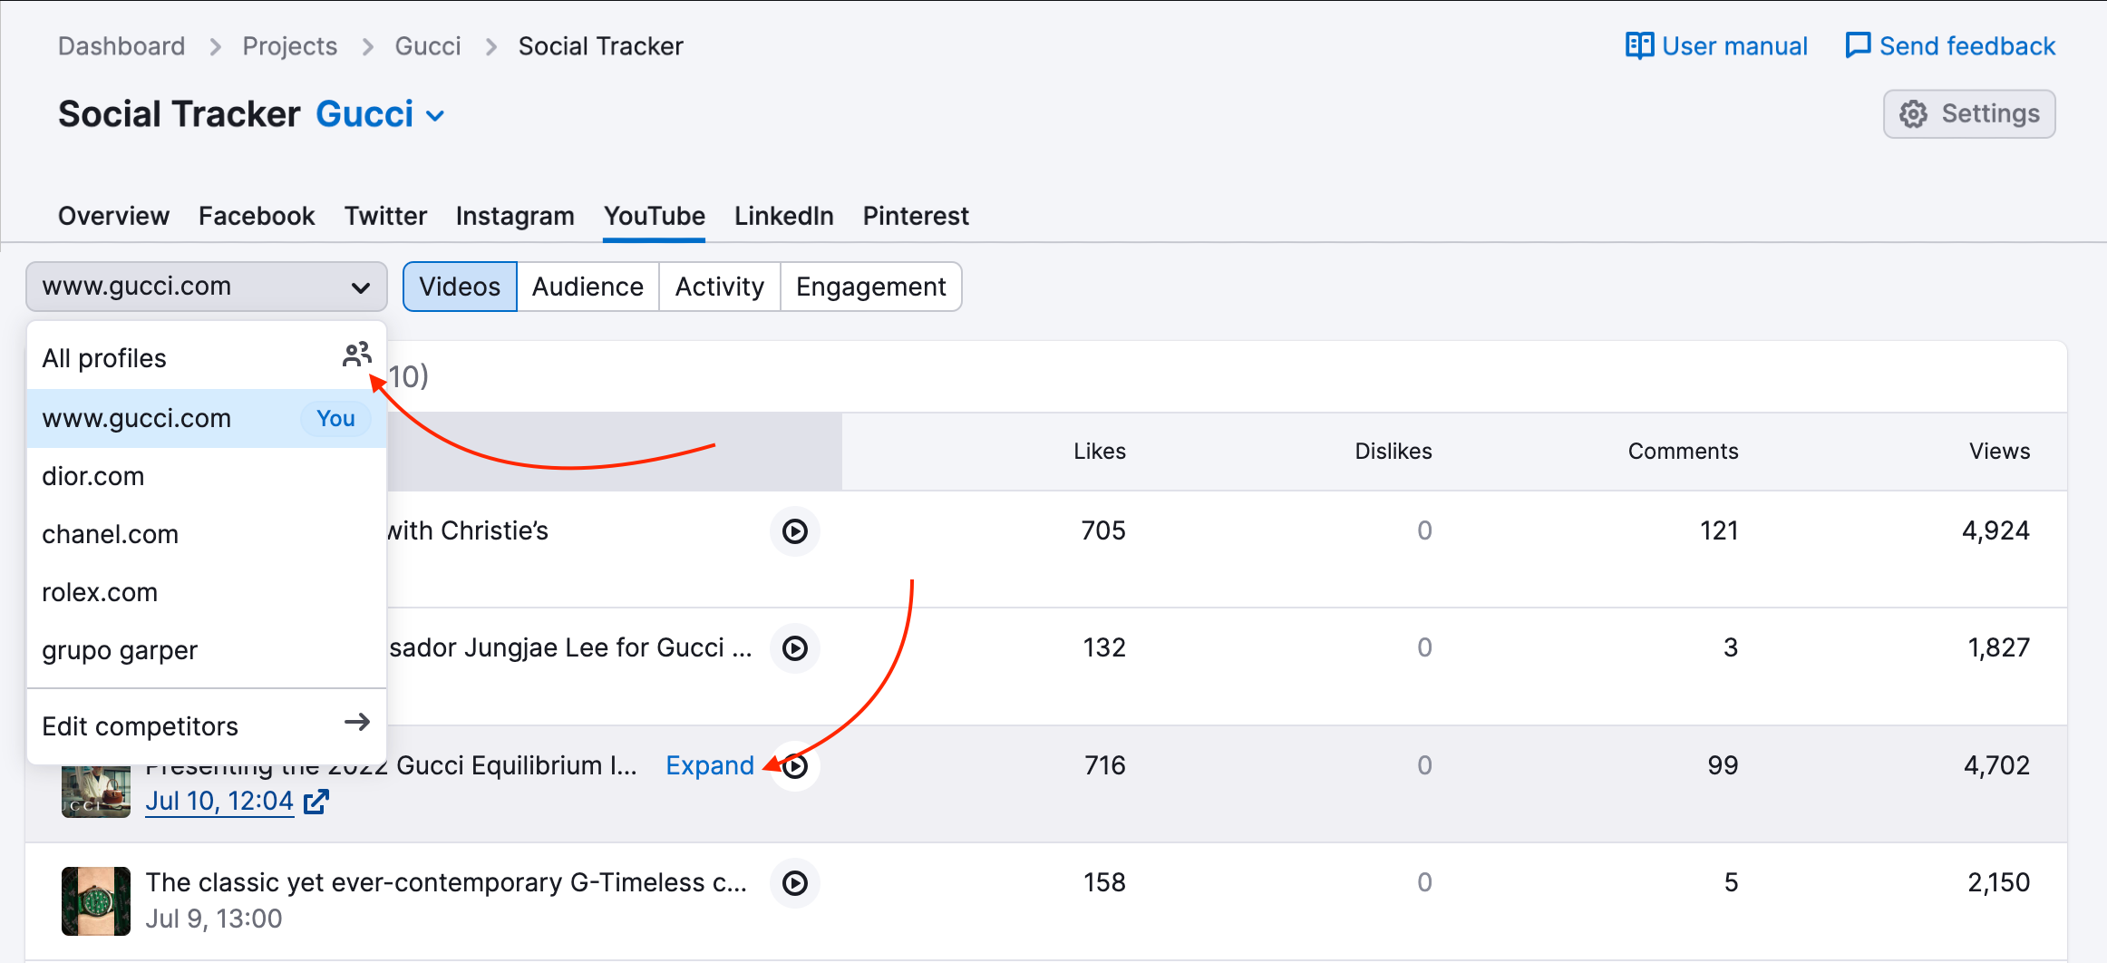Select the Engagement view button
This screenshot has width=2107, height=963.
(x=870, y=287)
